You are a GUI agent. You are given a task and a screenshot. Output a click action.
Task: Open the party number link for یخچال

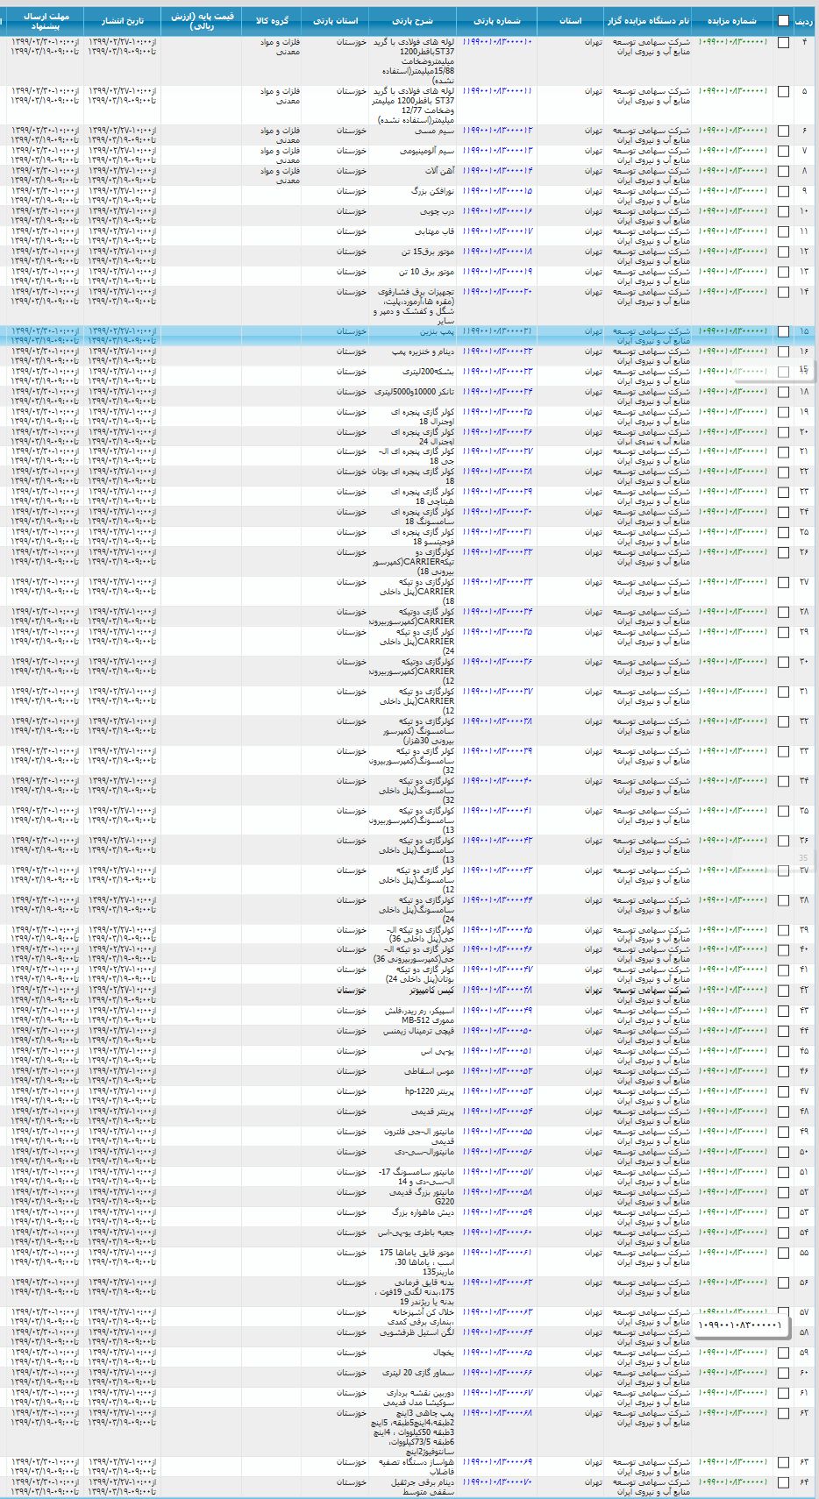(x=497, y=1353)
